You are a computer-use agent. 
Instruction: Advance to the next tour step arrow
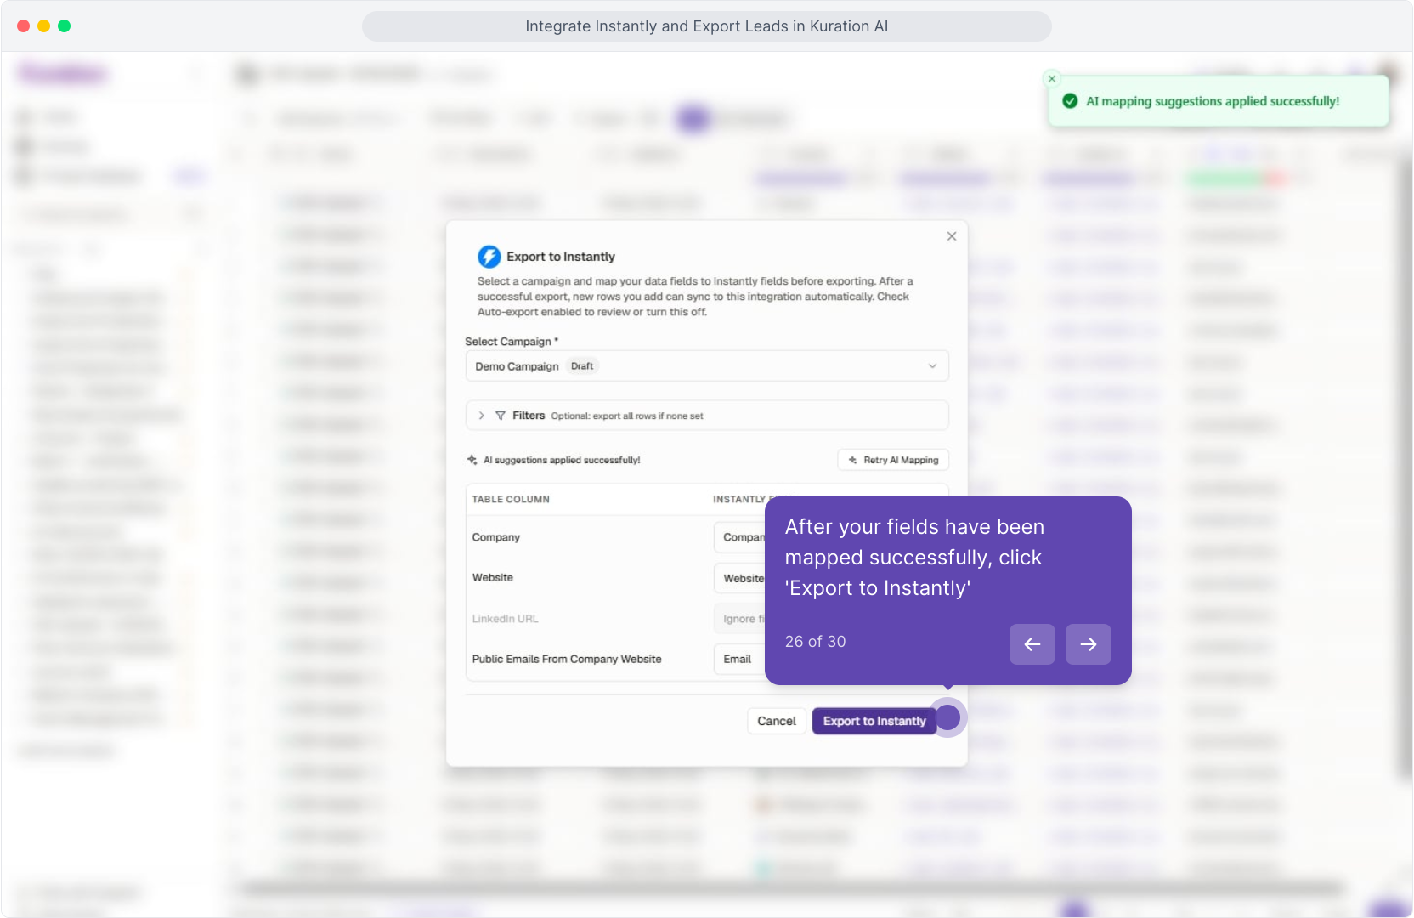click(x=1089, y=644)
